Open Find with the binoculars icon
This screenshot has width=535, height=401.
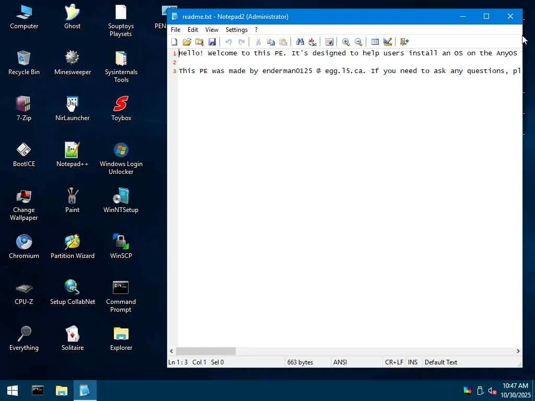point(300,42)
